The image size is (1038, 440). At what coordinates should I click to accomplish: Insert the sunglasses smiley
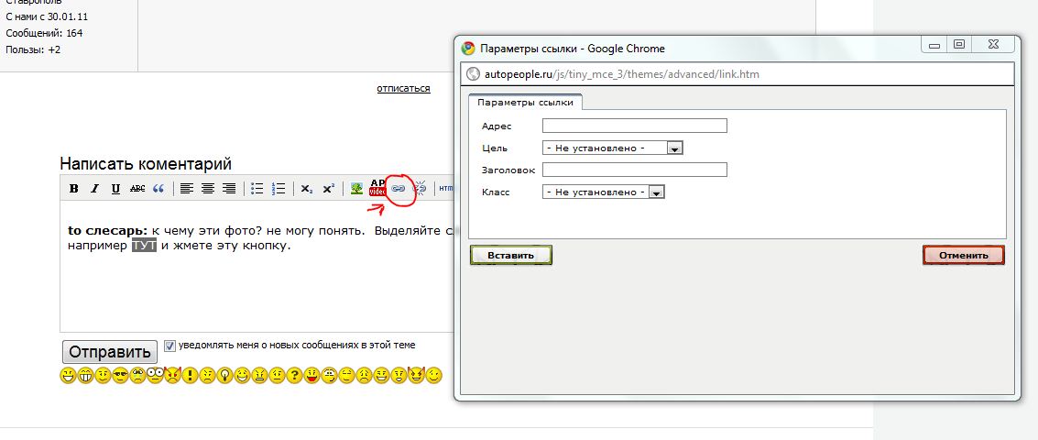click(x=120, y=377)
